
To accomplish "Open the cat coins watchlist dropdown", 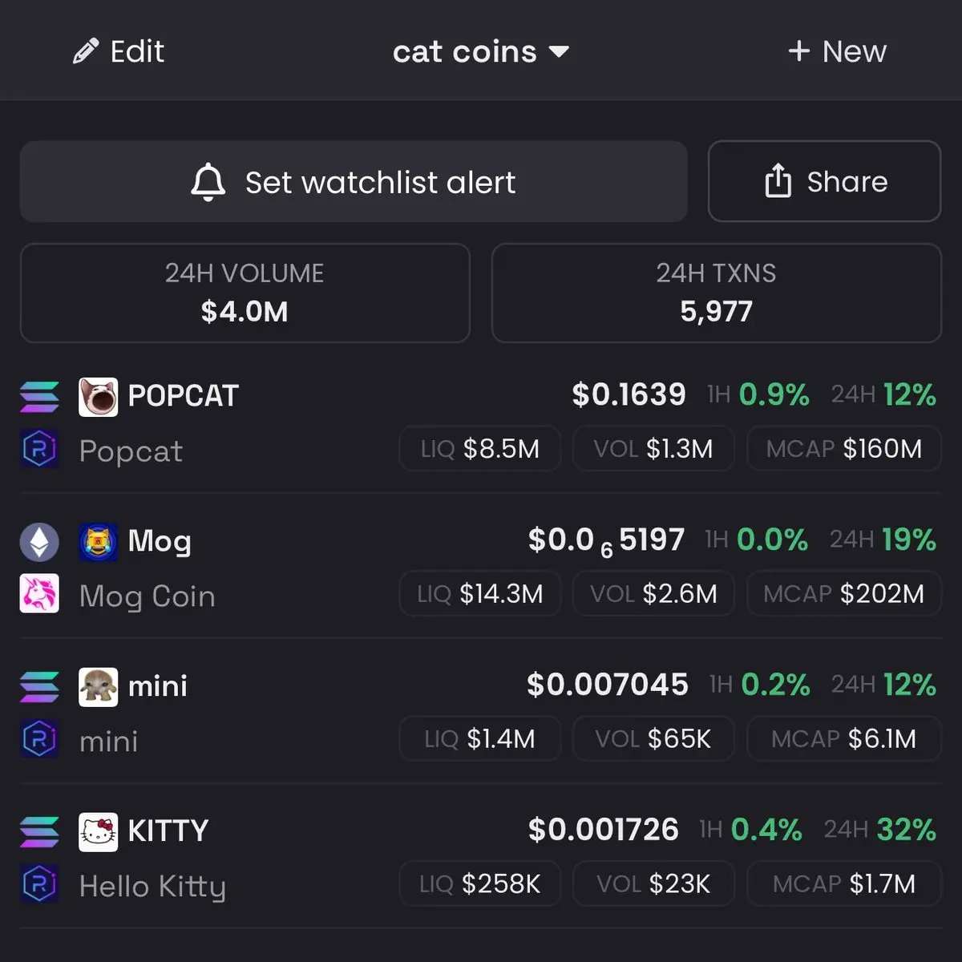I will point(481,51).
